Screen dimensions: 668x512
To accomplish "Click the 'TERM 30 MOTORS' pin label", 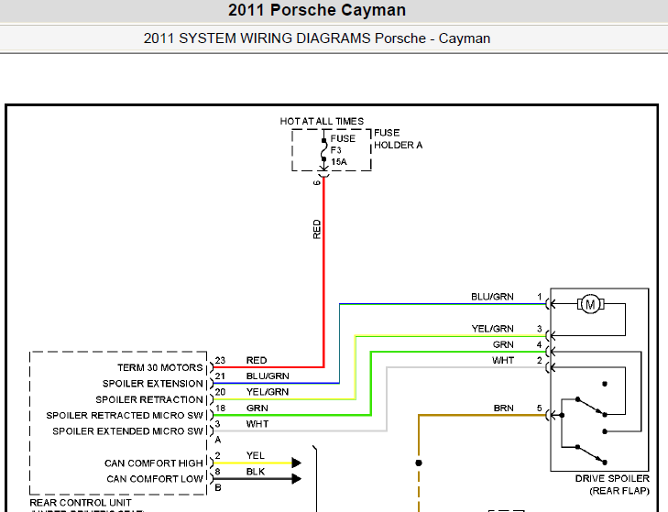I will [x=160, y=367].
